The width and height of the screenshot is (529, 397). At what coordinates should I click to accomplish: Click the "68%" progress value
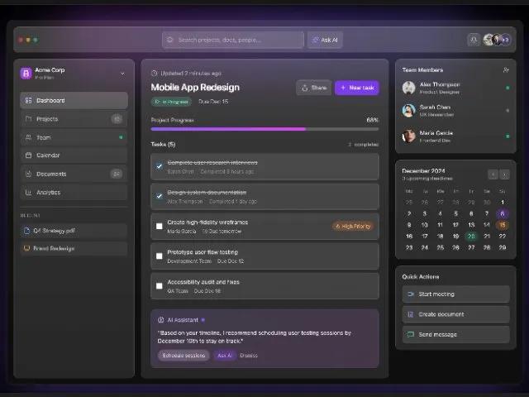[x=373, y=120]
